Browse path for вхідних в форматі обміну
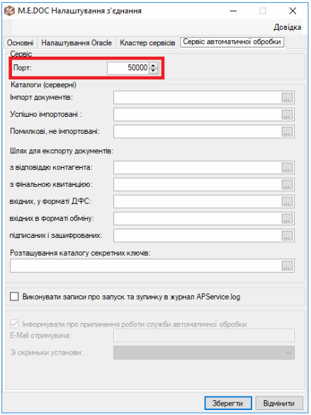311x415 pixels. (x=287, y=218)
